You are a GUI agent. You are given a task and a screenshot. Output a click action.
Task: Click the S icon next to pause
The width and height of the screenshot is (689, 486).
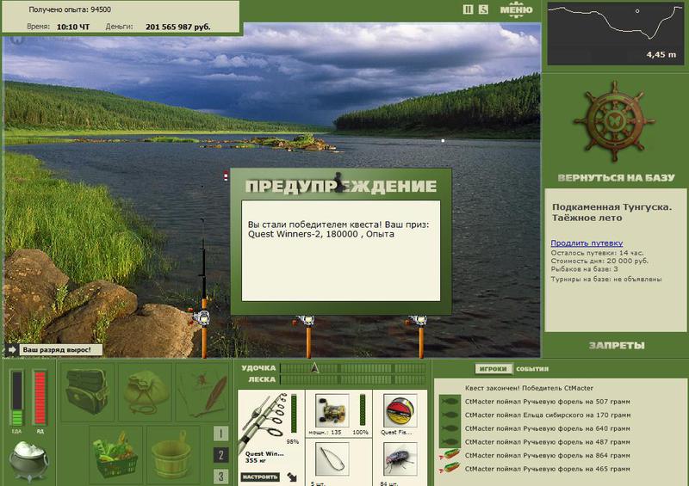[483, 9]
